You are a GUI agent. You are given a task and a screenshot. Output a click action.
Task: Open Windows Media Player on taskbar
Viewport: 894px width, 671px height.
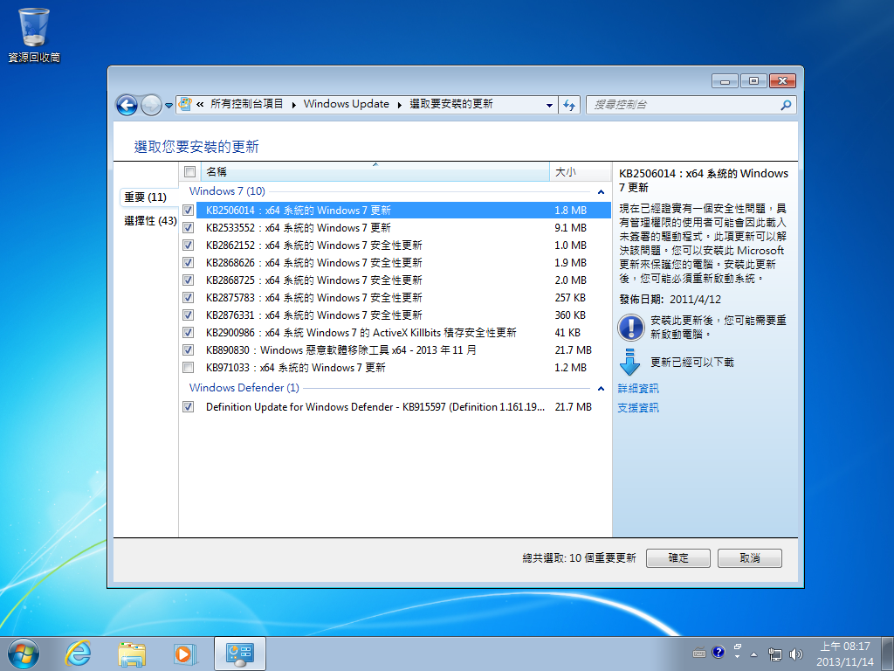click(x=185, y=654)
